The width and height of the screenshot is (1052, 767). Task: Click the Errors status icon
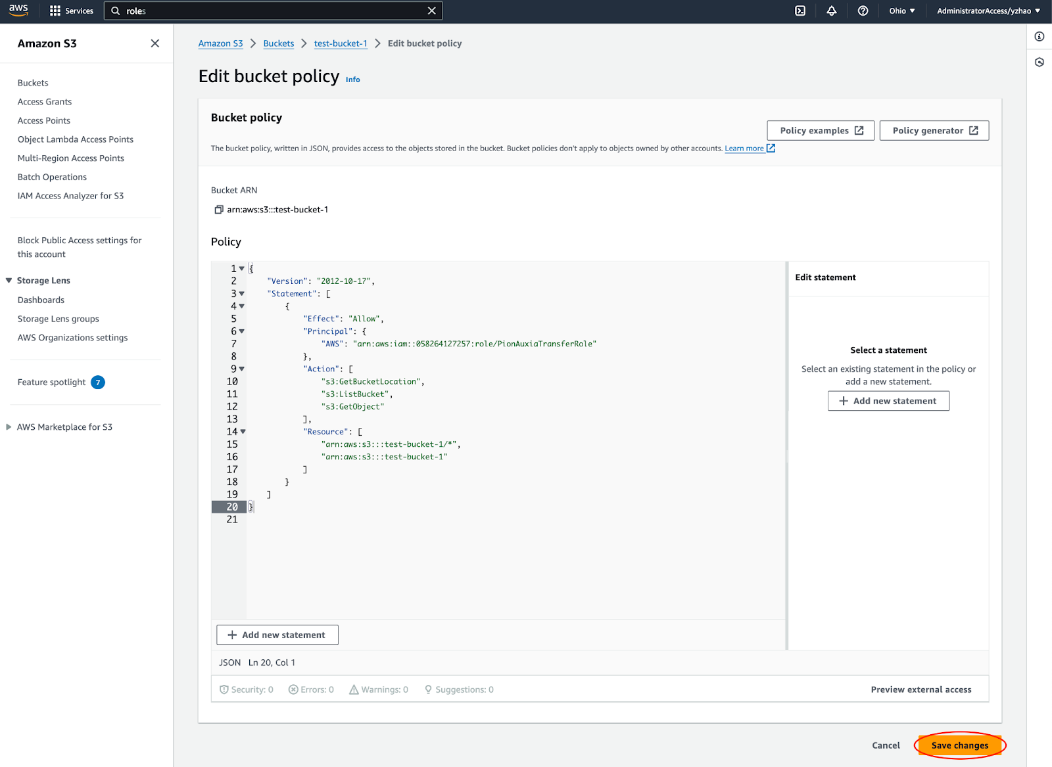(x=293, y=689)
